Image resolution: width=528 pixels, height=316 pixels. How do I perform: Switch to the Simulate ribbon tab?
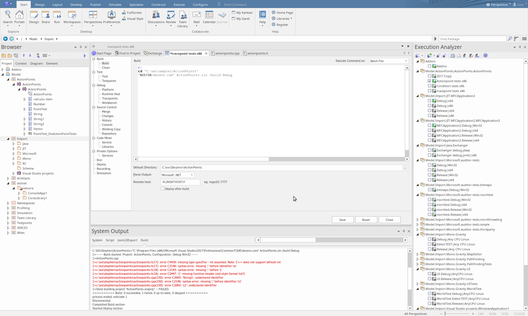point(115,5)
